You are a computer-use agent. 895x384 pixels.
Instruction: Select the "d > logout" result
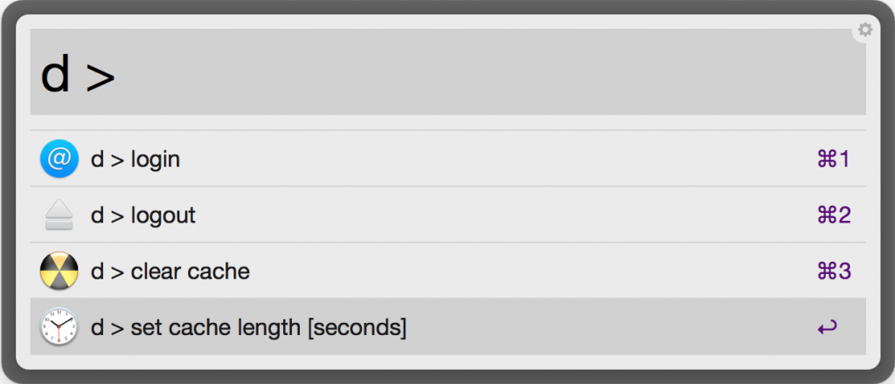click(x=437, y=216)
